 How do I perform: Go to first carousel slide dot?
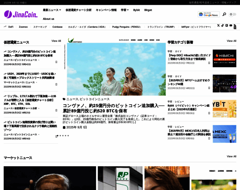(x=58, y=136)
